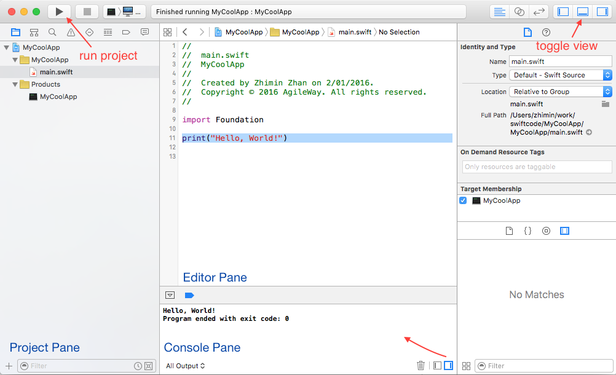Click the Stop button in toolbar
Image resolution: width=616 pixels, height=375 pixels.
87,12
